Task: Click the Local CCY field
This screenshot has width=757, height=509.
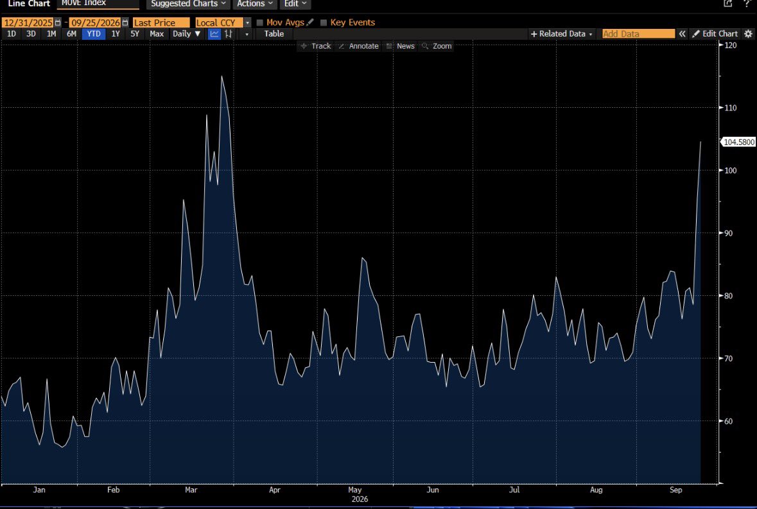Action: [x=219, y=22]
